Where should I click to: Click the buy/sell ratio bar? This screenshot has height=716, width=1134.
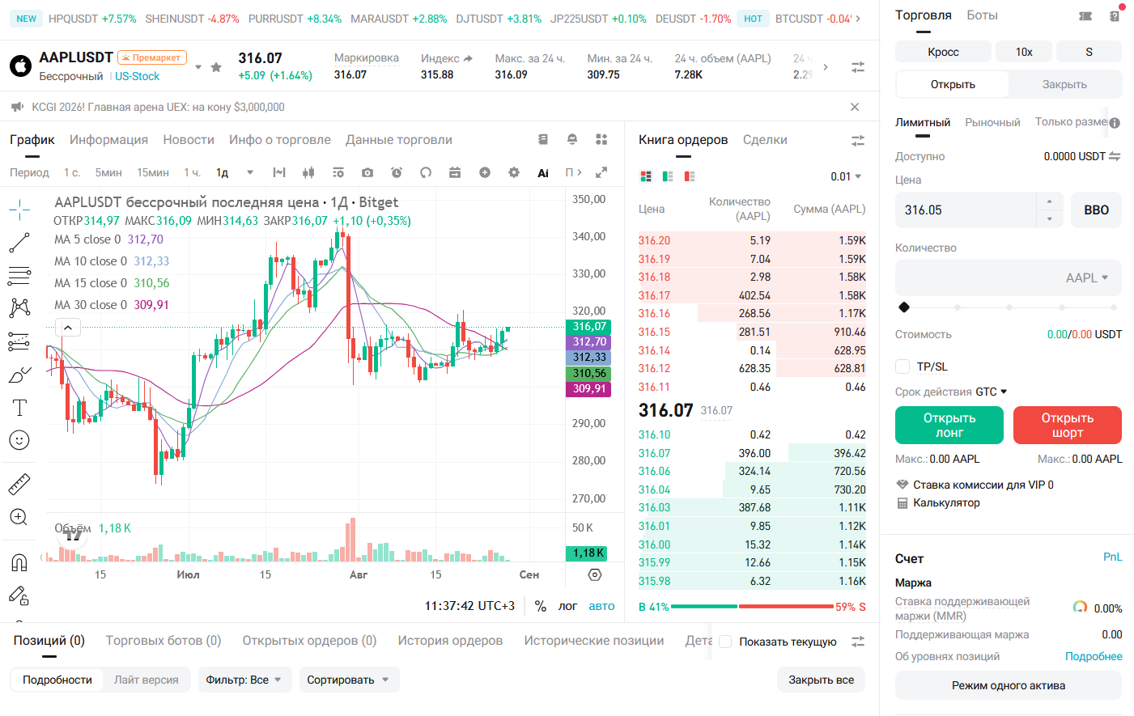pos(752,606)
